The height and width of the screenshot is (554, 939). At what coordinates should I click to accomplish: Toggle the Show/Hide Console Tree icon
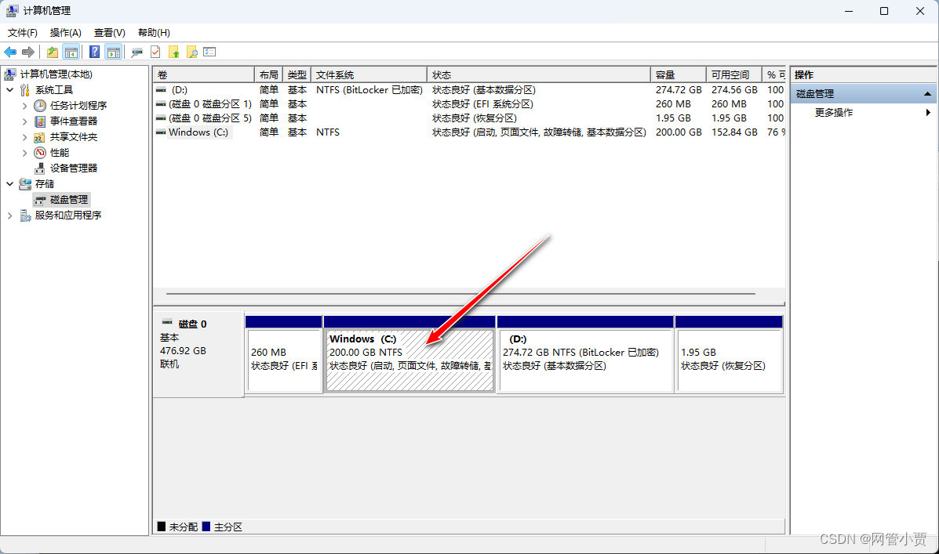pos(71,52)
